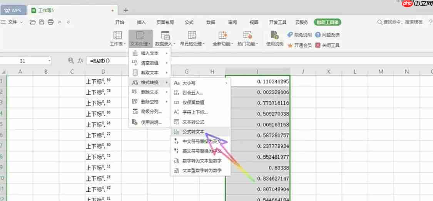Click the 文本处理 ribbon icon

[140, 35]
